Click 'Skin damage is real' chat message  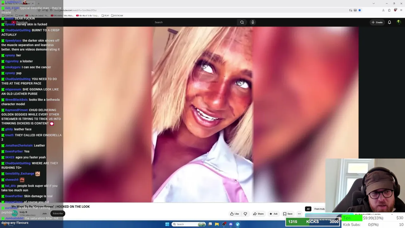coord(38,196)
